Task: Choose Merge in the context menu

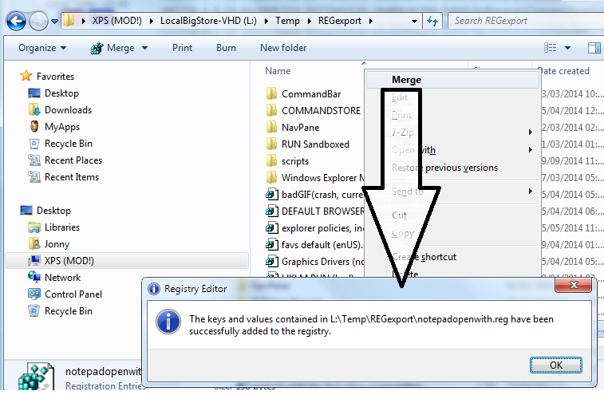Action: [452, 80]
